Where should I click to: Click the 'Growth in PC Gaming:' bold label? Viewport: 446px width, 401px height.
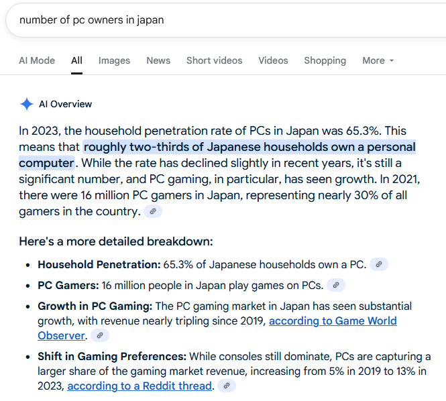[95, 306]
